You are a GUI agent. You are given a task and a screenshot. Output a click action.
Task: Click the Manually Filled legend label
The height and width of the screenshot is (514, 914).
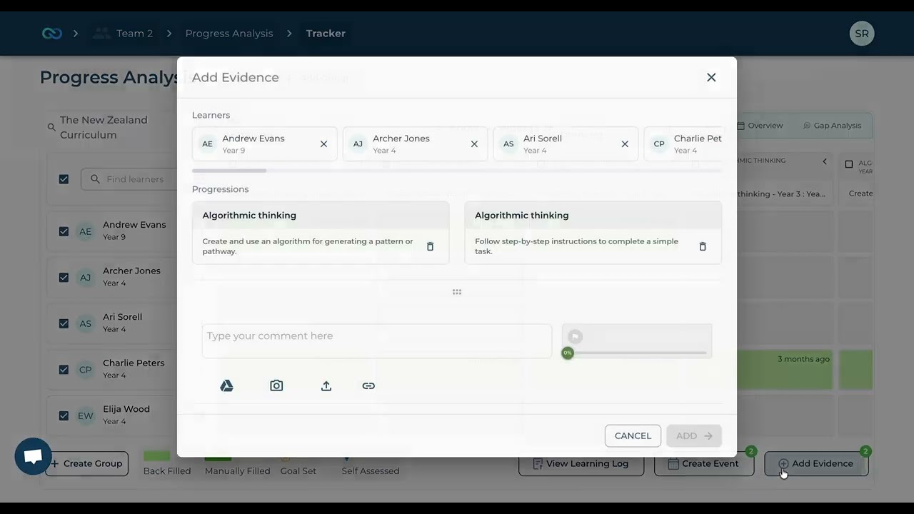(x=238, y=471)
